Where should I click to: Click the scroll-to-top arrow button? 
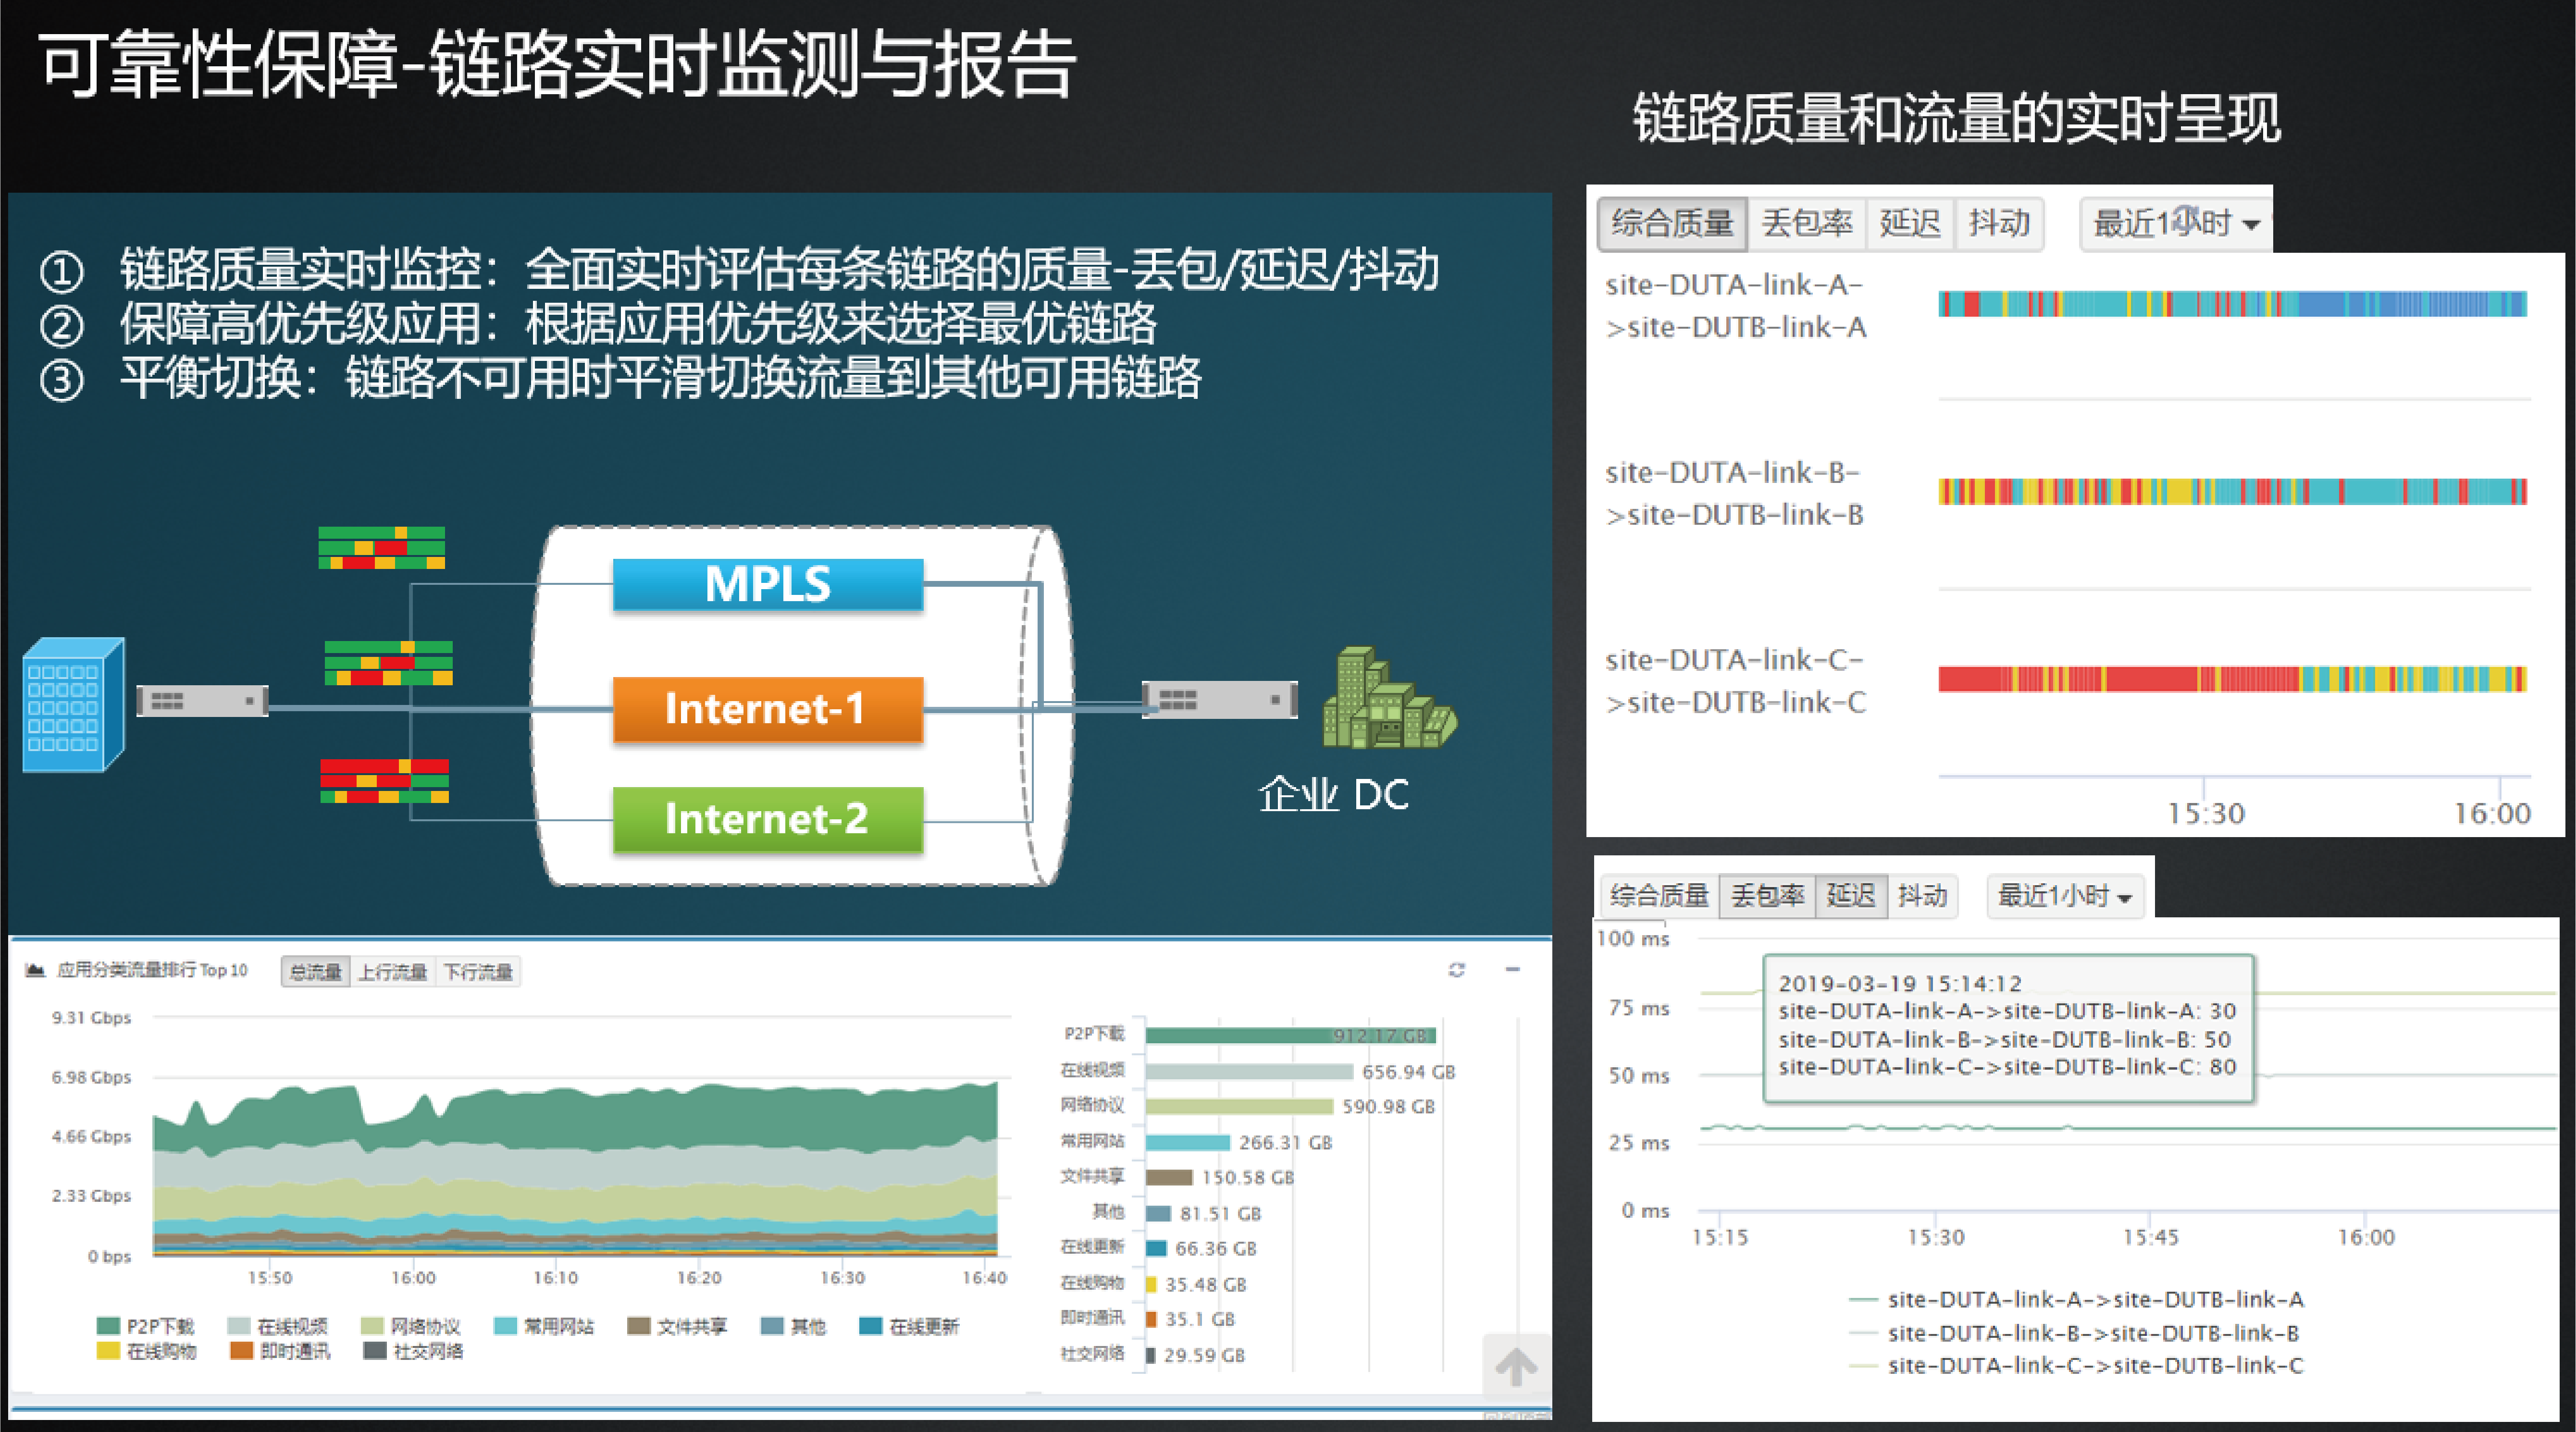[1516, 1367]
